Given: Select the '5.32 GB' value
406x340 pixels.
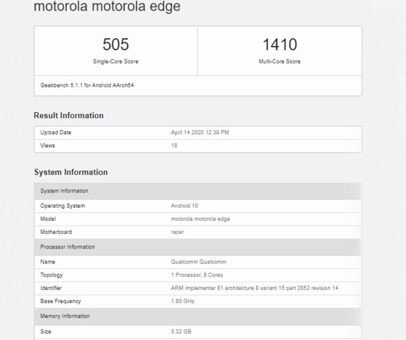Looking at the screenshot, I should click(x=181, y=332).
